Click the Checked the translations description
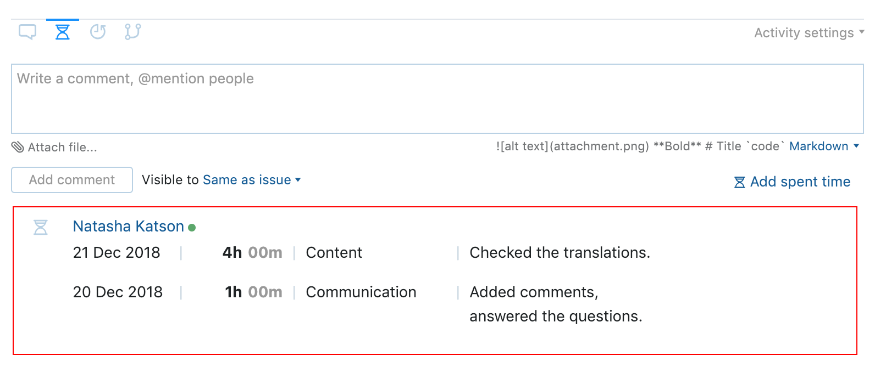The width and height of the screenshot is (886, 373). coord(560,253)
